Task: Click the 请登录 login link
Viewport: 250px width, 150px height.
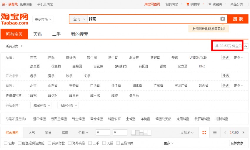Action: [13, 4]
